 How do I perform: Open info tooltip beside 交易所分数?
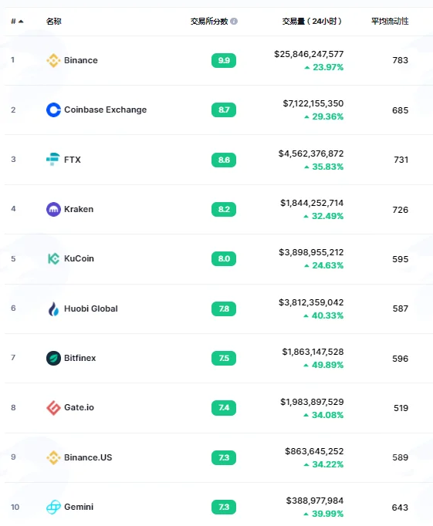tap(234, 21)
